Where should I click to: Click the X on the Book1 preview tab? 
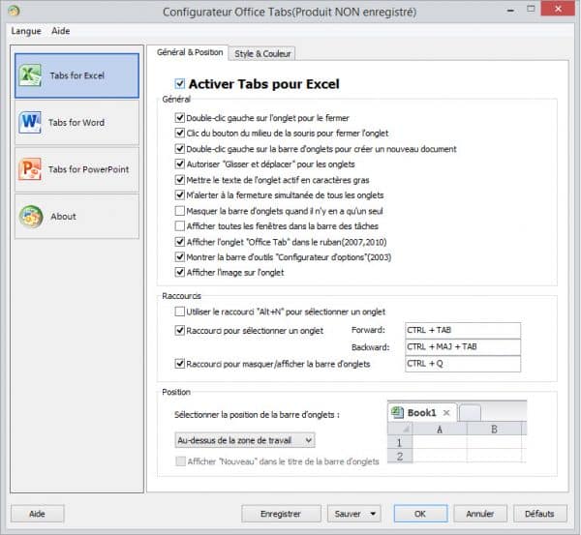click(446, 412)
